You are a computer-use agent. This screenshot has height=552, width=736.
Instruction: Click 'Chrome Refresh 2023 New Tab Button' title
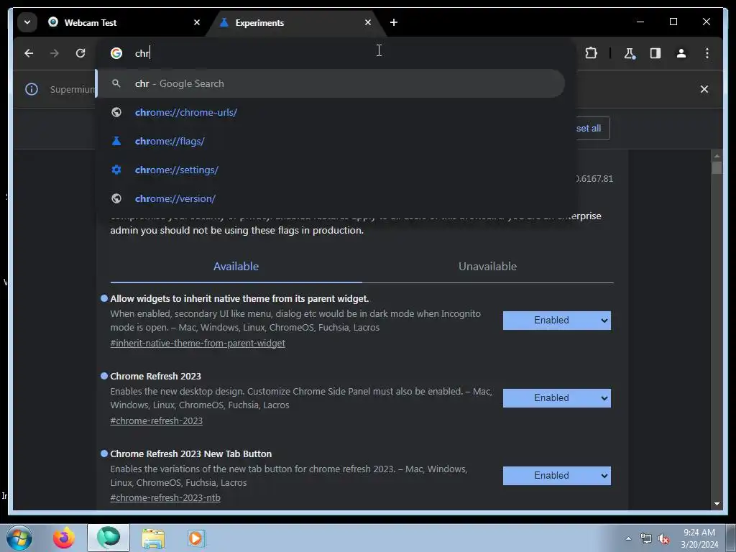pyautogui.click(x=190, y=454)
